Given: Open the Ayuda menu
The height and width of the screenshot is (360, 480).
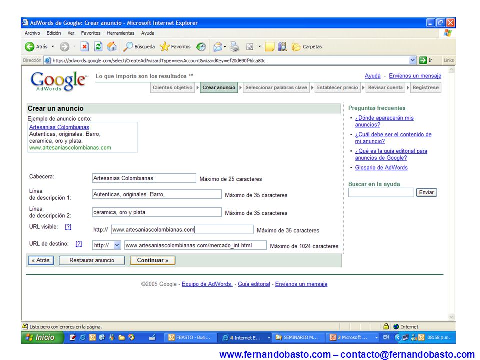Looking at the screenshot, I should [148, 33].
